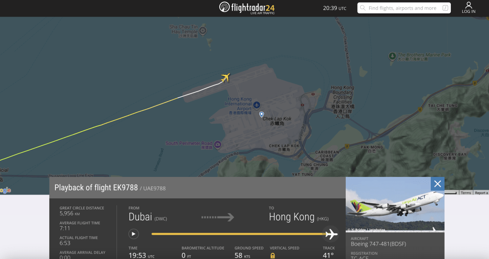Open The Brothers Marine Park marker
Viewport: 489px width, 259px height.
(x=393, y=56)
